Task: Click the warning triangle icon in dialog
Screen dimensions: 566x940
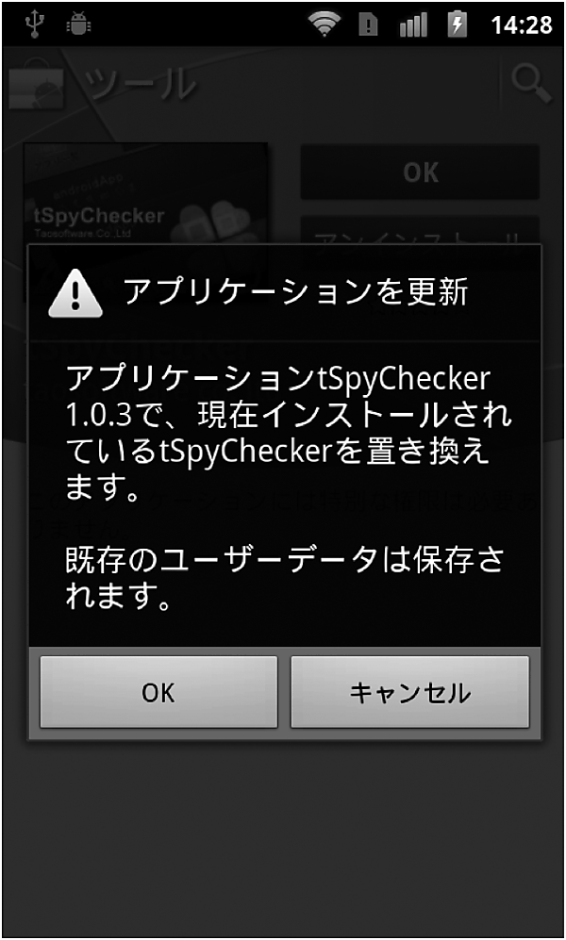Action: point(75,294)
